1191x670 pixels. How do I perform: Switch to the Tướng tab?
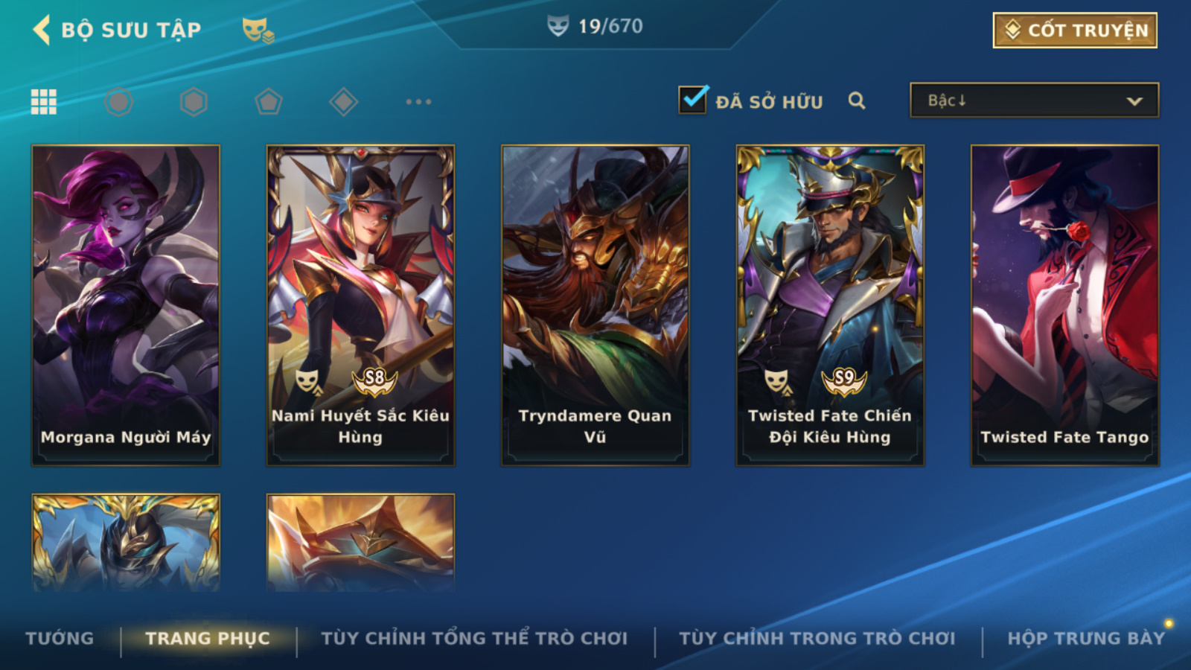[x=60, y=638]
